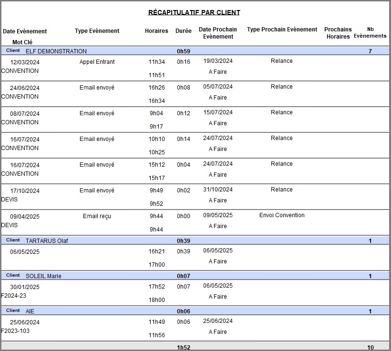
Task: Click duration 0h16
Action: tap(184, 62)
